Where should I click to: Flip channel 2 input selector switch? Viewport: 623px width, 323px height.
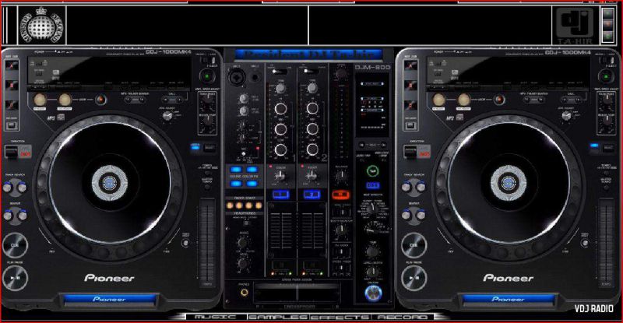[x=311, y=72]
